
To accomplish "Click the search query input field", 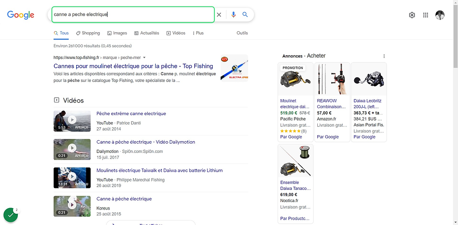I will [x=133, y=15].
